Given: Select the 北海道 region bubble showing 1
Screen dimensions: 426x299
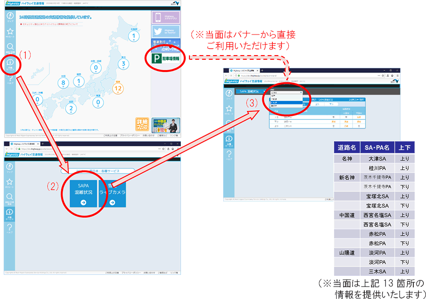Looking at the screenshot, I should pos(134,36).
